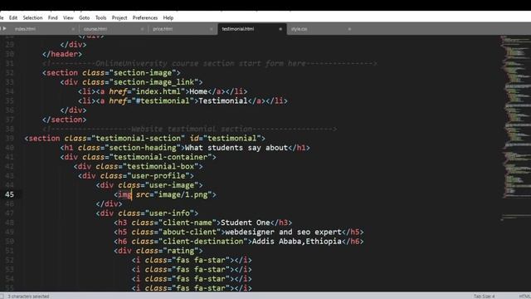Open the Selection menu

pyautogui.click(x=33, y=17)
